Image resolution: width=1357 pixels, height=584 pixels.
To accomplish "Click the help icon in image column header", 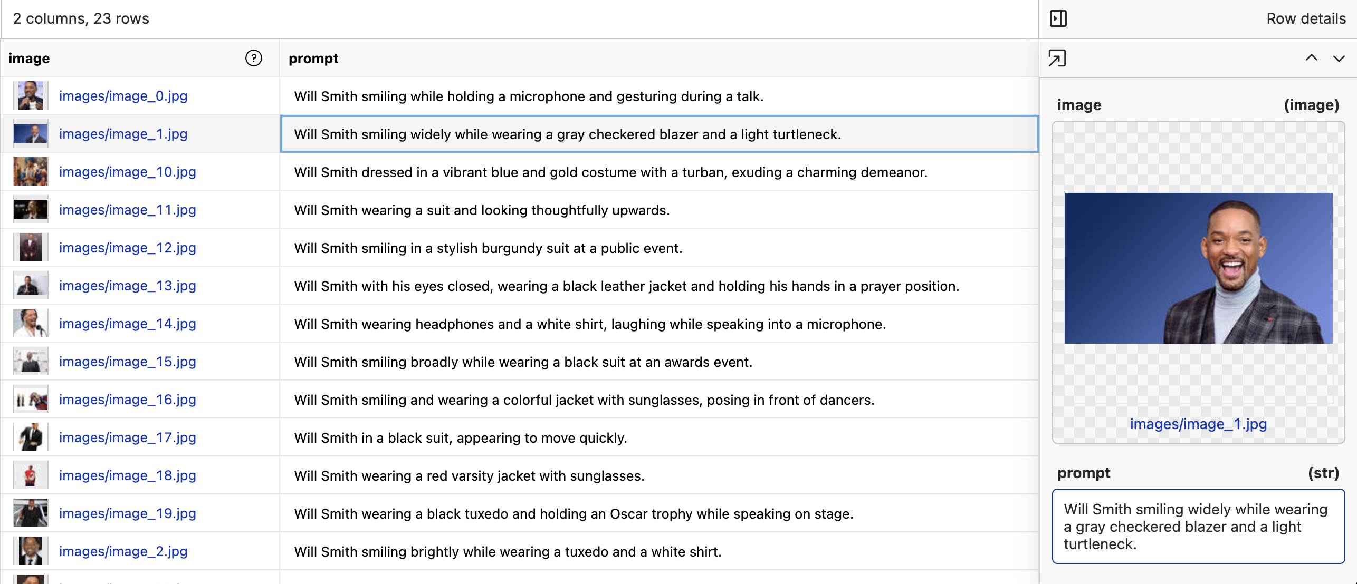I will point(253,58).
